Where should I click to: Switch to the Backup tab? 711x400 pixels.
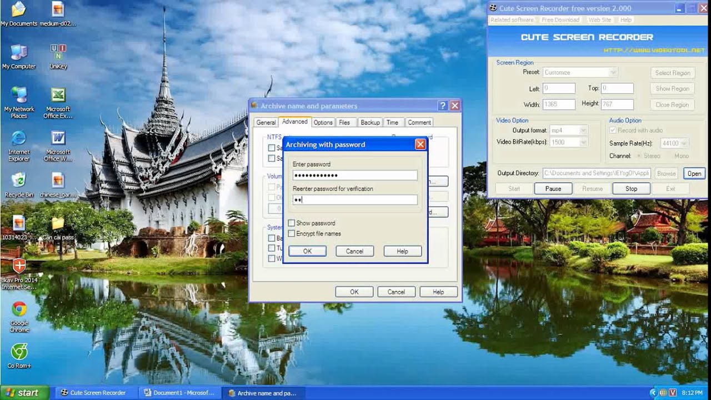point(370,123)
